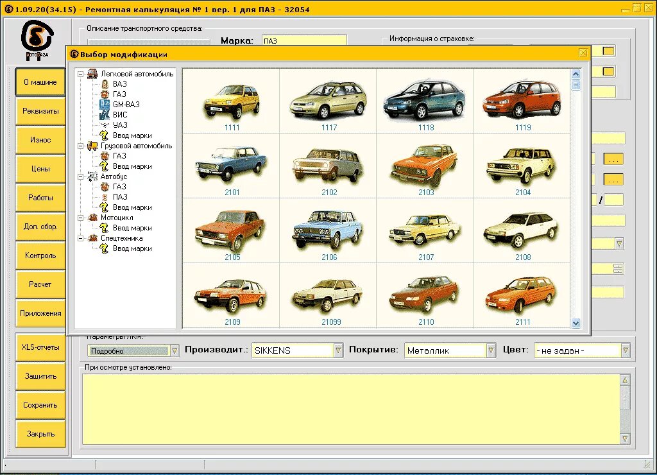
Task: Choose the red 1119 car thumbnail
Action: tap(522, 99)
